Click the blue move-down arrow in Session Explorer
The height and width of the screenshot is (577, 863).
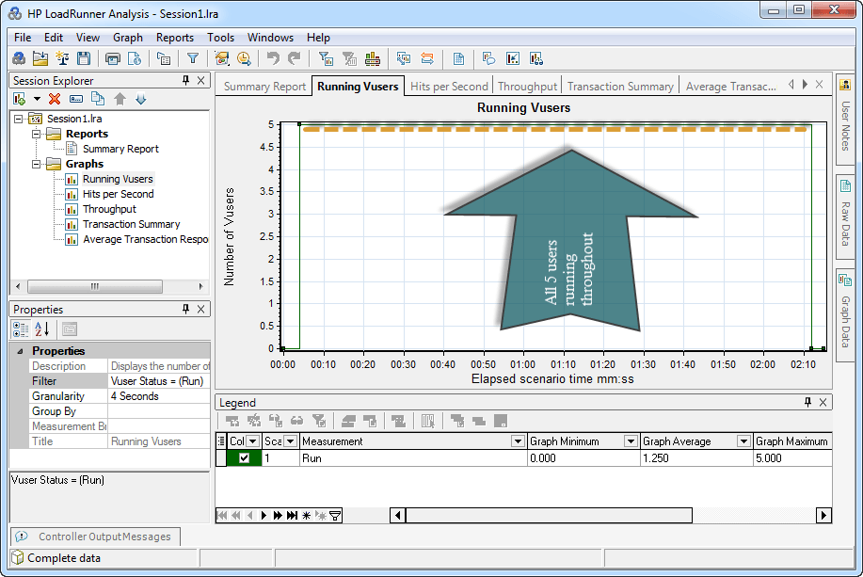tap(141, 99)
